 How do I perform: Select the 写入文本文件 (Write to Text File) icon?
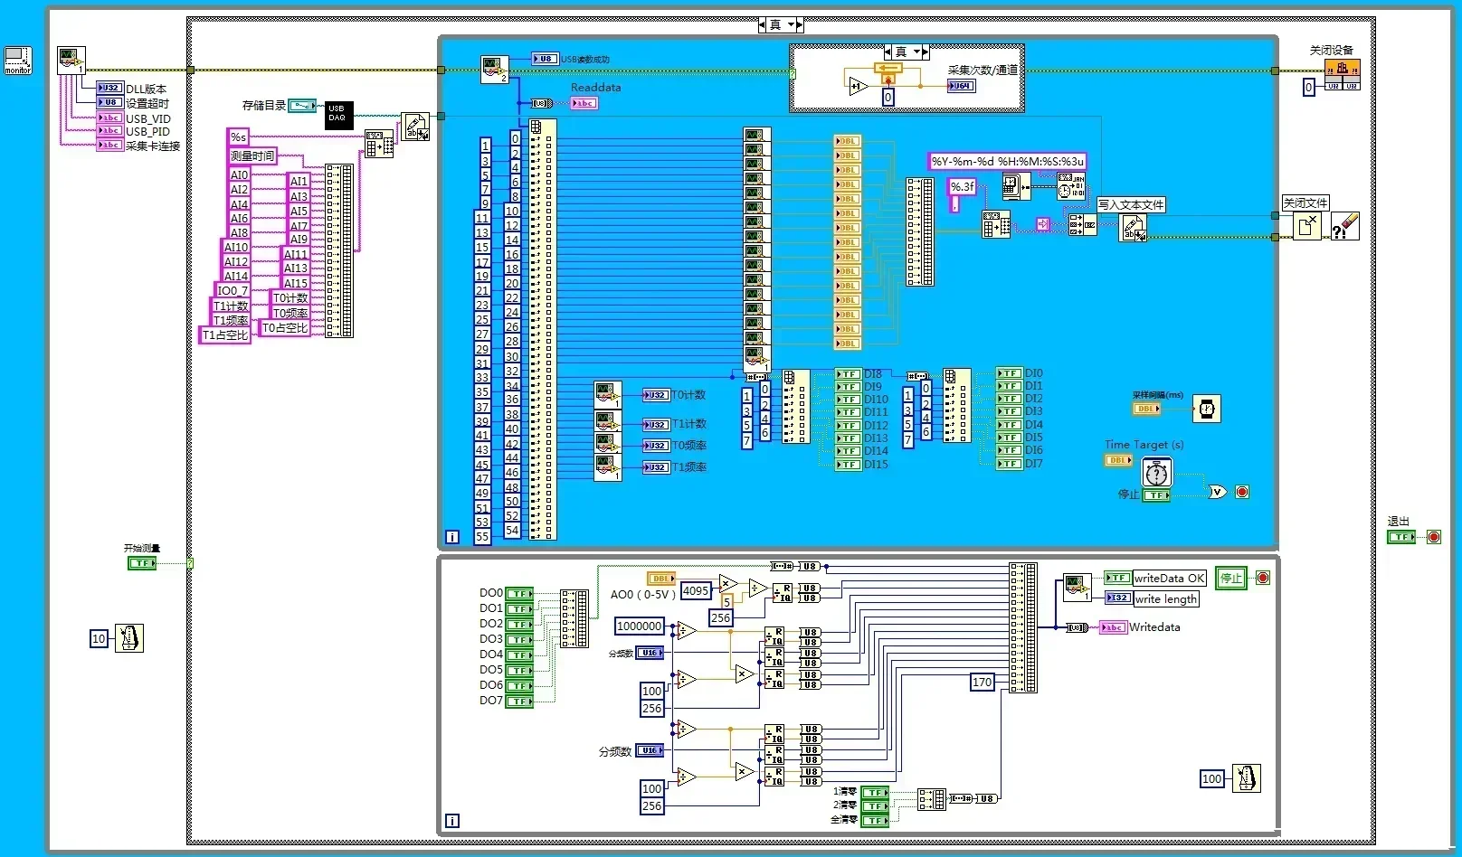click(x=1134, y=228)
